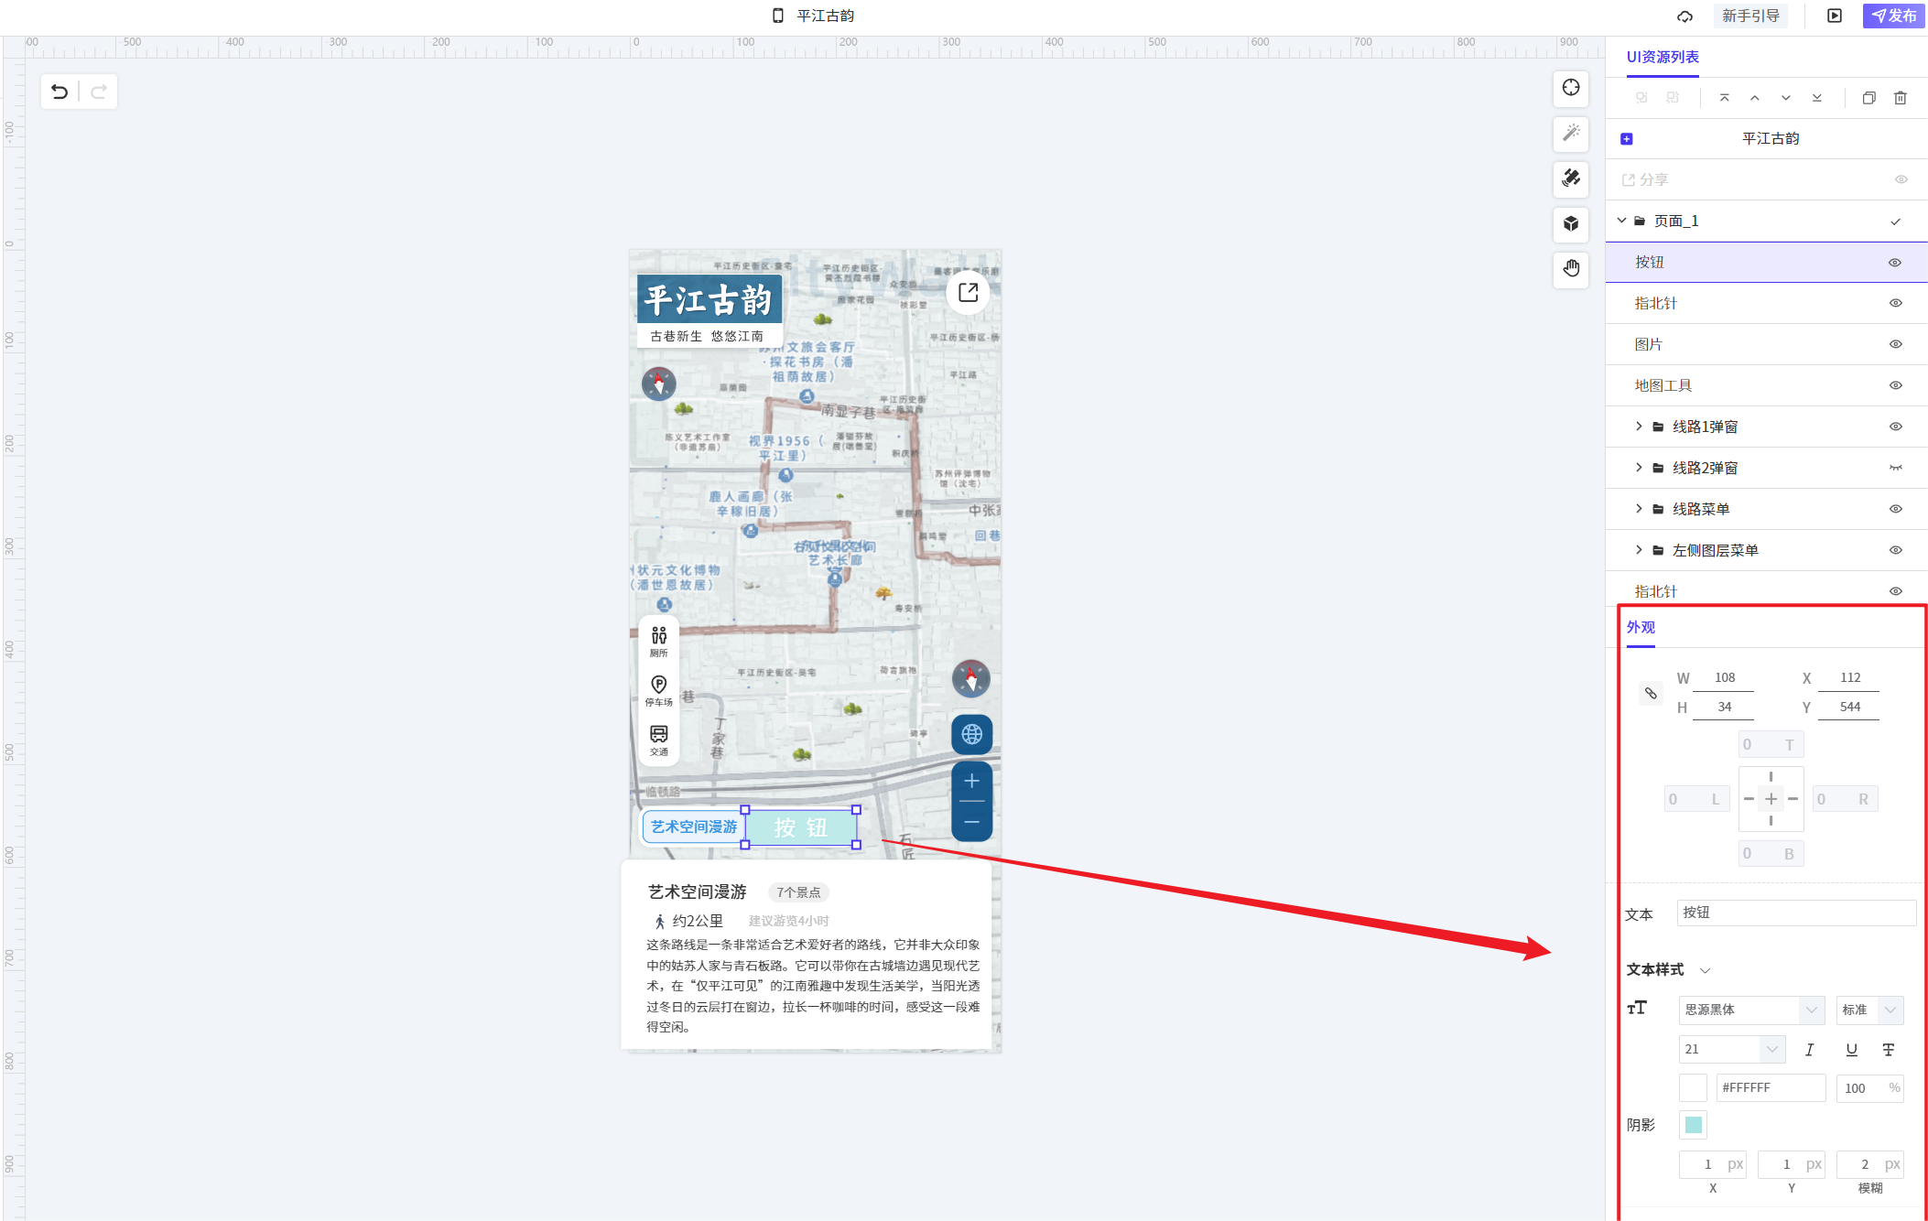The height and width of the screenshot is (1221, 1928).
Task: Toggle underline text style
Action: [x=1851, y=1050]
